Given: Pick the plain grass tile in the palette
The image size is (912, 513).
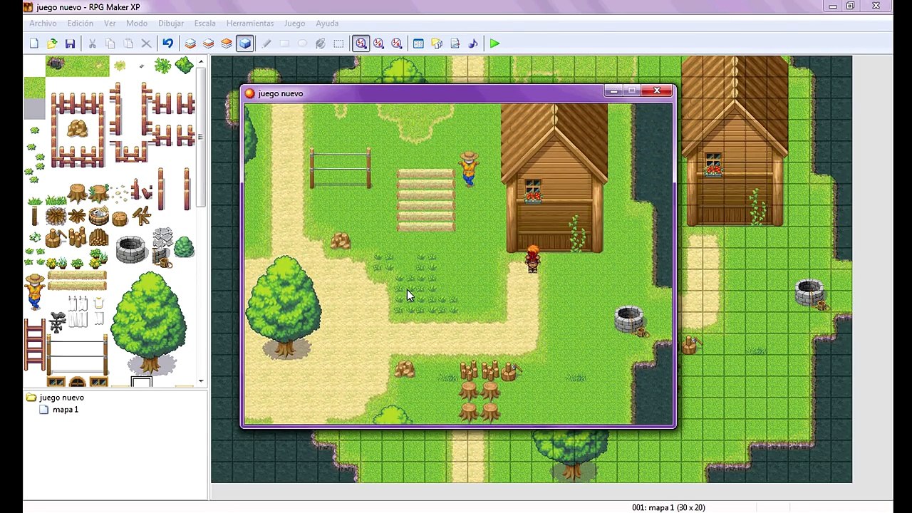Looking at the screenshot, I should [x=34, y=88].
